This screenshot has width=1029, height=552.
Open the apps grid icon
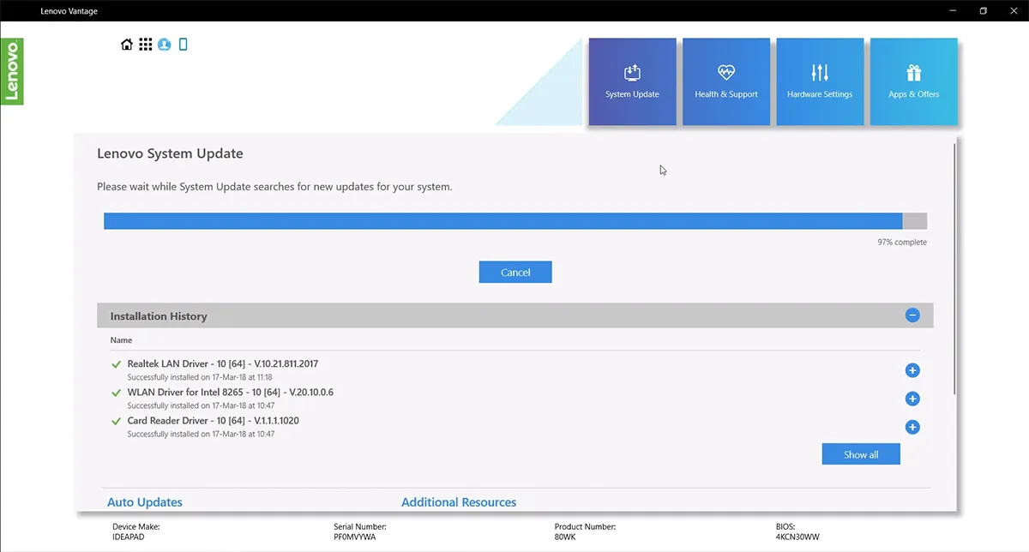pyautogui.click(x=146, y=45)
